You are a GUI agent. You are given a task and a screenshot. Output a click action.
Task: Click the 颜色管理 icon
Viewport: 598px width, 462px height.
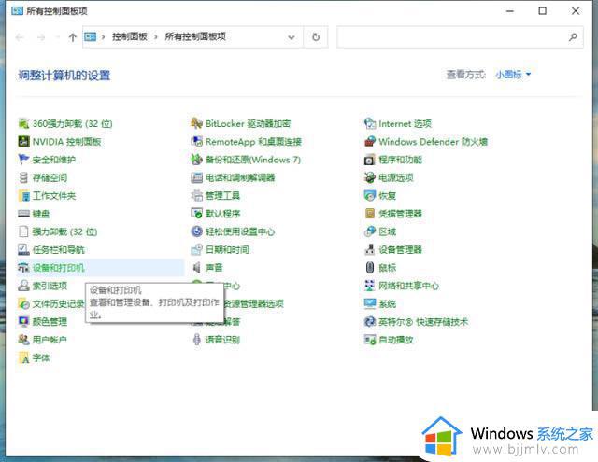[x=23, y=321]
